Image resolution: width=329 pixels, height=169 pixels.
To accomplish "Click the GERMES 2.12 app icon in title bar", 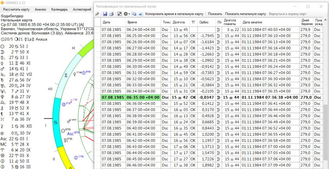I will tap(2, 2).
